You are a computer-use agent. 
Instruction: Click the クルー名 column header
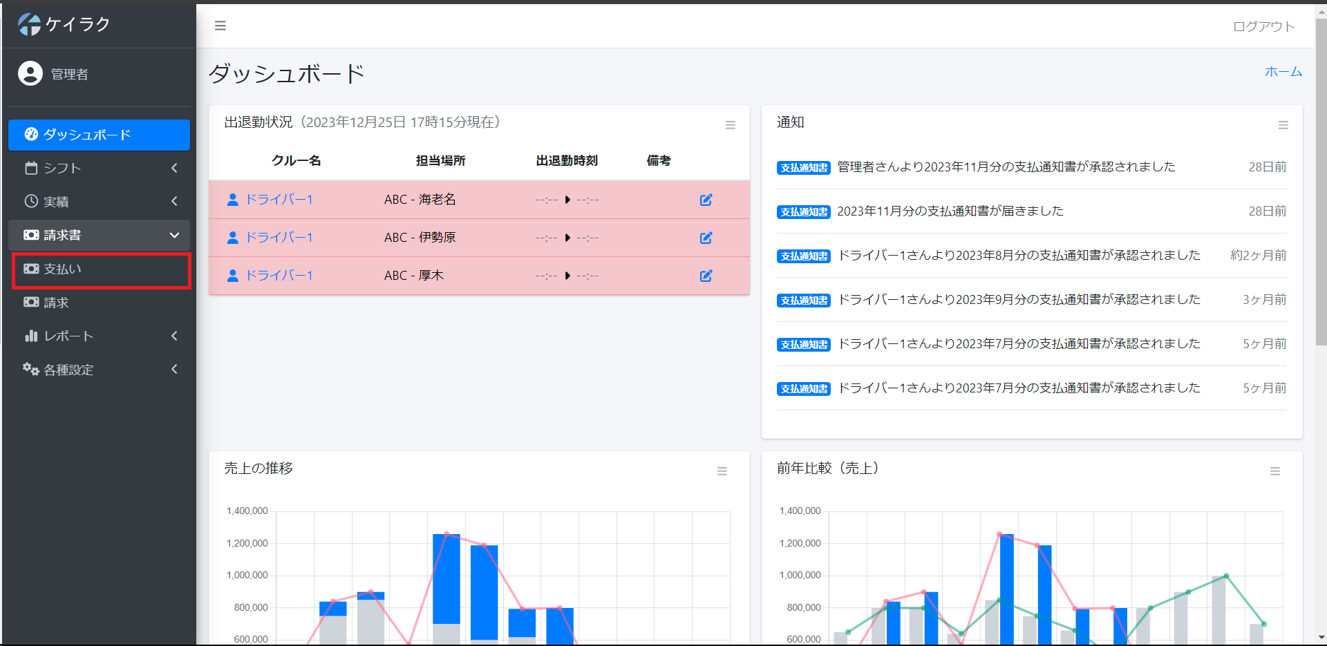[x=296, y=161]
